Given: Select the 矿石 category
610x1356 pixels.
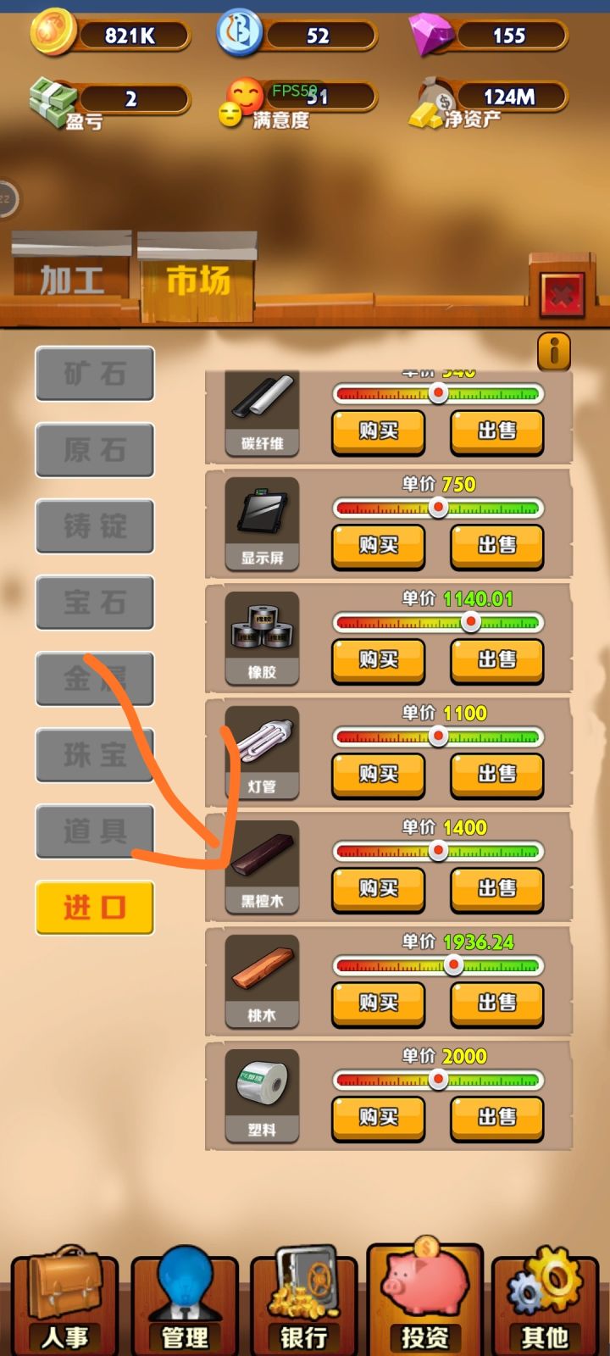Looking at the screenshot, I should [x=95, y=374].
